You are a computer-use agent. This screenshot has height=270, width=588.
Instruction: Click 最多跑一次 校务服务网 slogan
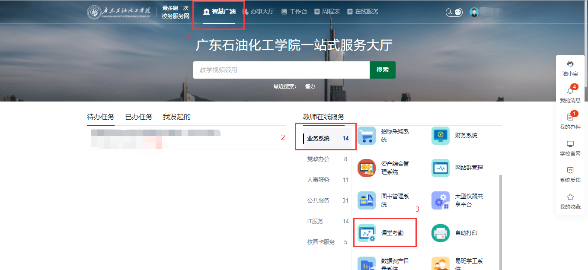pos(176,12)
